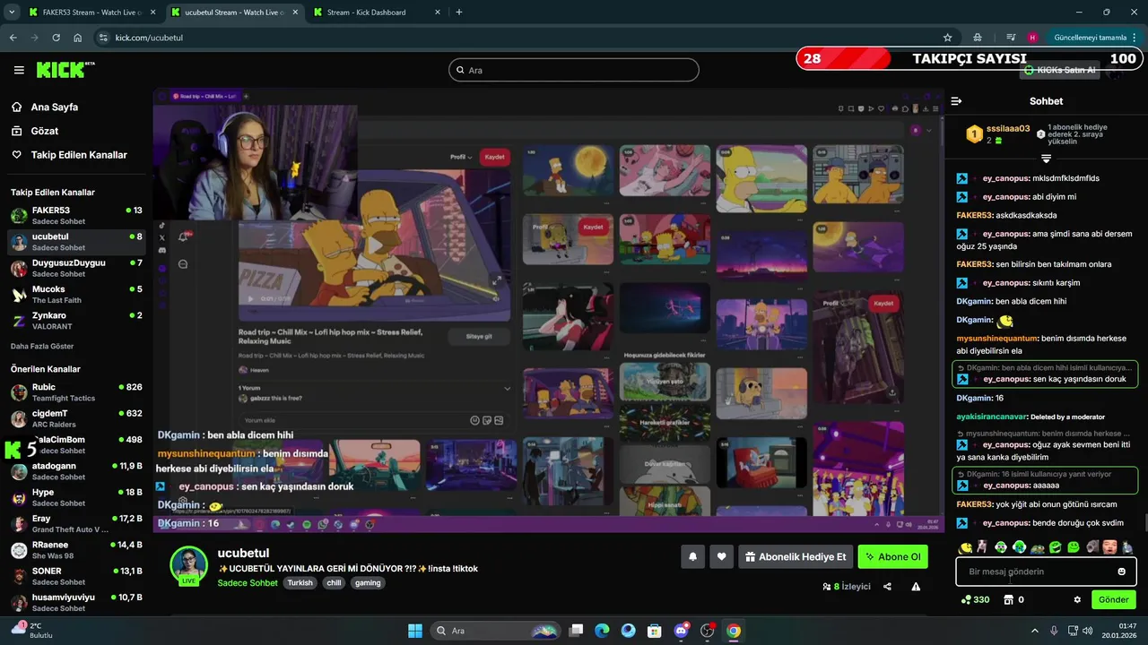
Task: Click the 330 channel points balance
Action: point(975,599)
